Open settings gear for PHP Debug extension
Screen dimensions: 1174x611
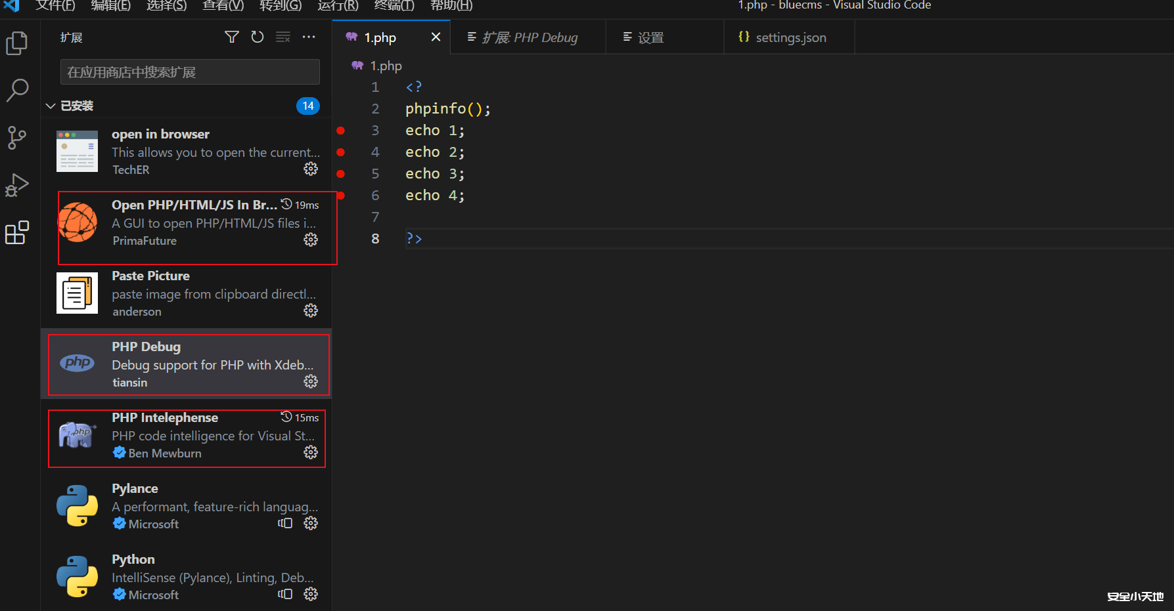click(x=310, y=381)
